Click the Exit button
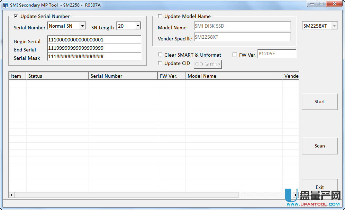This screenshot has width=345, height=210. tap(319, 187)
